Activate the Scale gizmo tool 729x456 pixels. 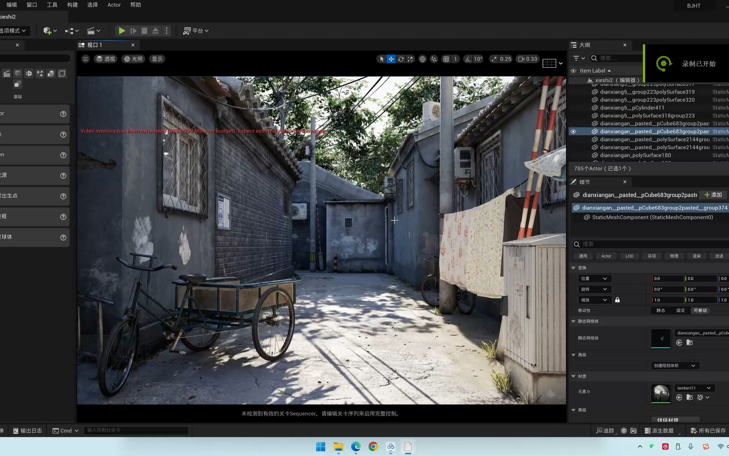tap(410, 59)
